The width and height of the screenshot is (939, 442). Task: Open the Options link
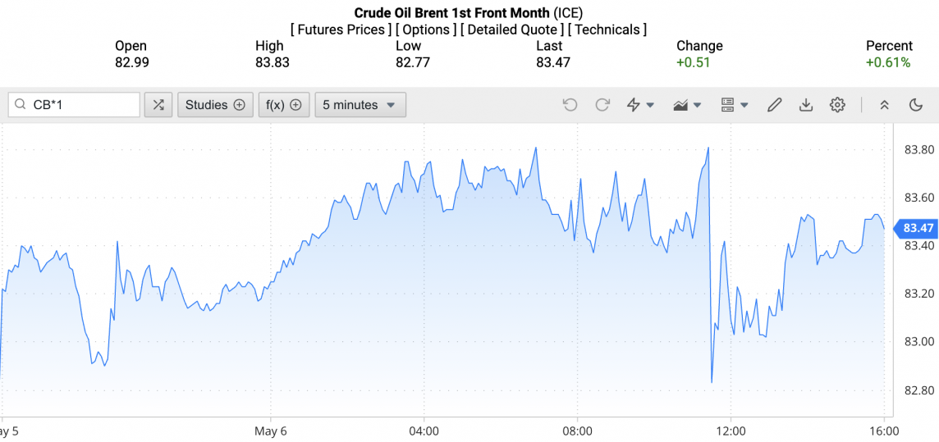click(x=426, y=30)
